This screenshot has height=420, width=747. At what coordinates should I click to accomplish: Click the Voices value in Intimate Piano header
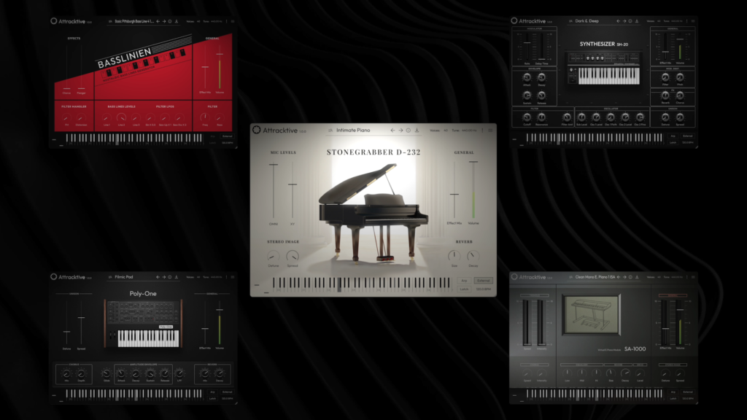pyautogui.click(x=445, y=131)
